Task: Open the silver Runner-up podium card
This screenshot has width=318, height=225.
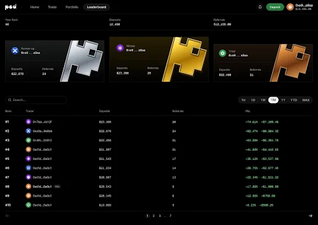Action: 55,61
